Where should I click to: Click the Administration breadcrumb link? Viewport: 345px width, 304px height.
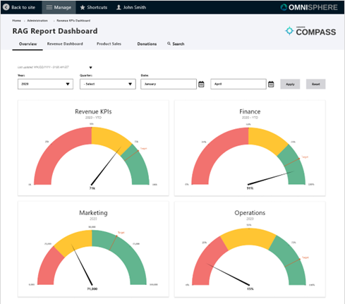[37, 20]
